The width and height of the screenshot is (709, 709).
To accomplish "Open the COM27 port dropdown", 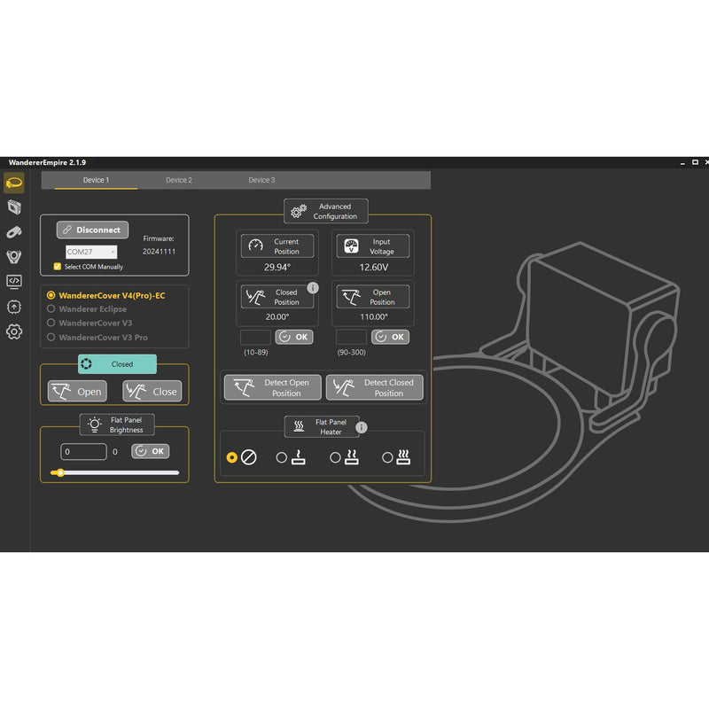I will 91,252.
